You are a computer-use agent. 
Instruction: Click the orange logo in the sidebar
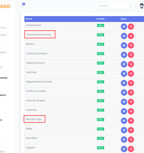pos(5,6)
